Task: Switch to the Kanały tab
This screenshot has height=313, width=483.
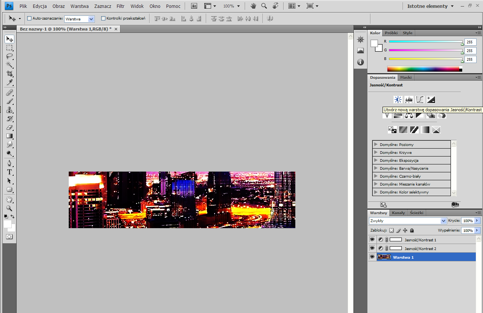Action: point(398,213)
